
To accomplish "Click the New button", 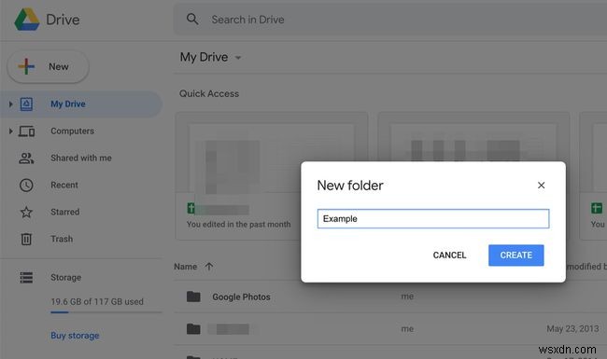I will [x=49, y=67].
